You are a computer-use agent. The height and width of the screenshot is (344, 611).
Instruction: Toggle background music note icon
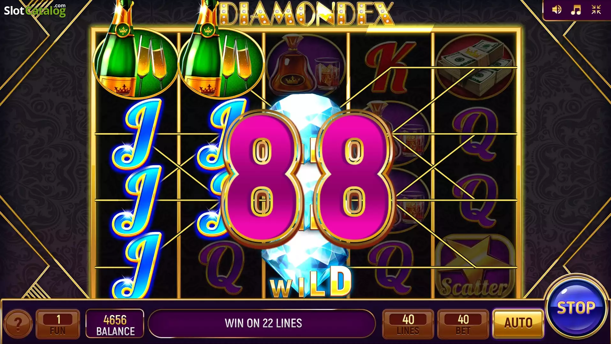click(x=576, y=10)
